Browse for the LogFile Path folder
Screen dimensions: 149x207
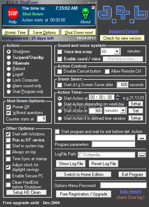142,154
